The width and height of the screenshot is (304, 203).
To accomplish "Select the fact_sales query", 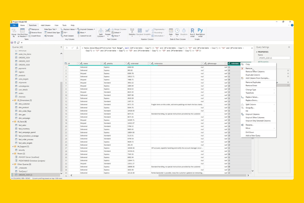I will pyautogui.click(x=22, y=125).
